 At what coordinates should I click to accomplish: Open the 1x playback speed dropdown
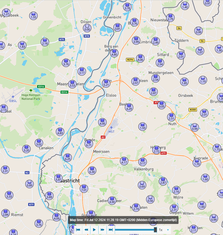tap(164, 230)
